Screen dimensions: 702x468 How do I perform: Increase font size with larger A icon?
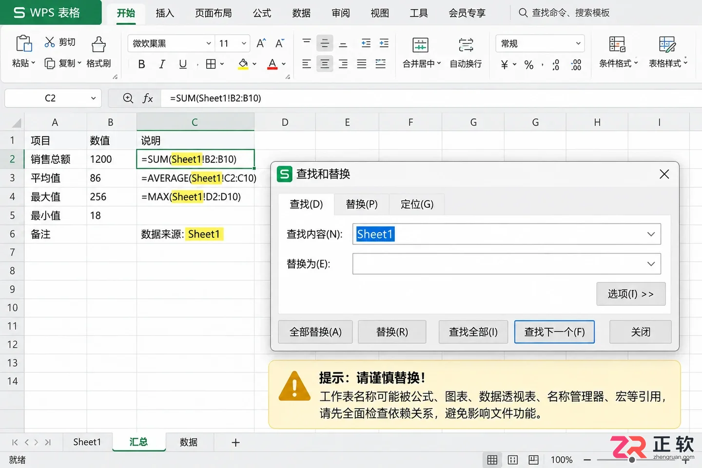pos(261,43)
